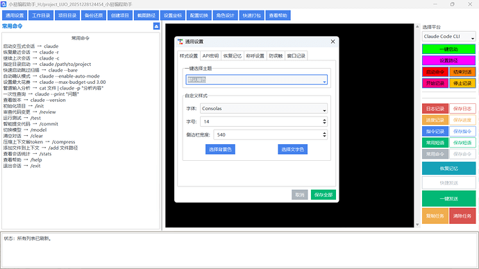This screenshot has height=269, width=479.
Task: Click the yellow 停止记录 button
Action: click(x=462, y=83)
